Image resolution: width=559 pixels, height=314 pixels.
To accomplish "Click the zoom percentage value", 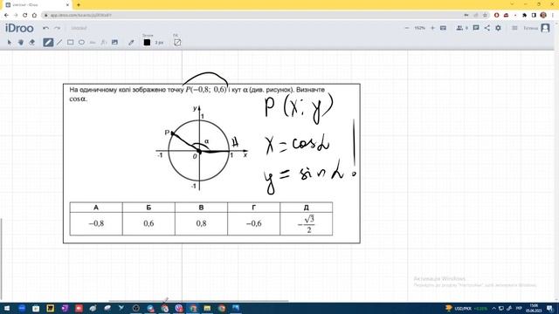I will click(x=419, y=28).
